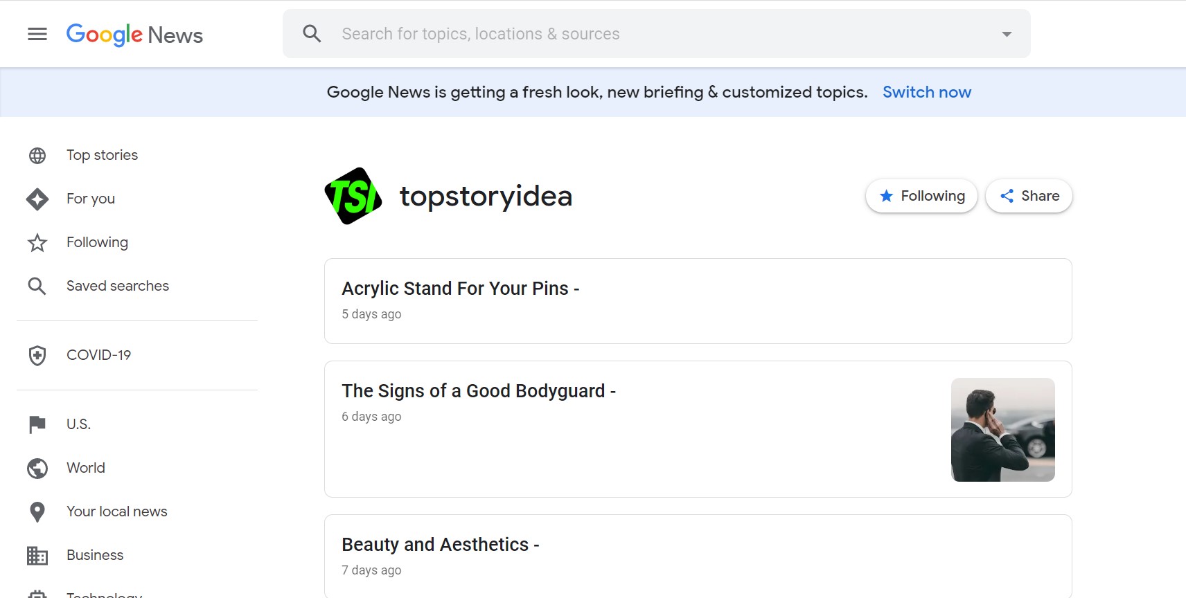Click the Top stories globe icon
This screenshot has height=598, width=1186.
[x=37, y=156]
